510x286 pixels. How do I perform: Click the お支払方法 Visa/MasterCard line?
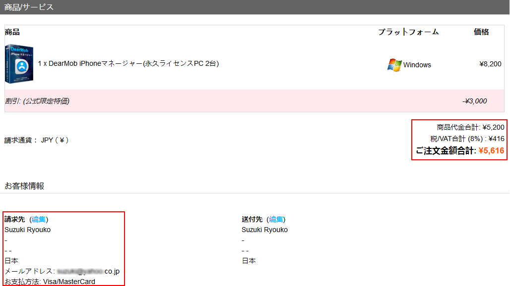[50, 282]
